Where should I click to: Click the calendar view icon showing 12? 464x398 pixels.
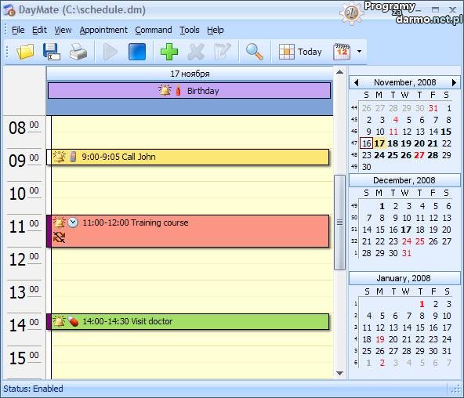(x=342, y=52)
